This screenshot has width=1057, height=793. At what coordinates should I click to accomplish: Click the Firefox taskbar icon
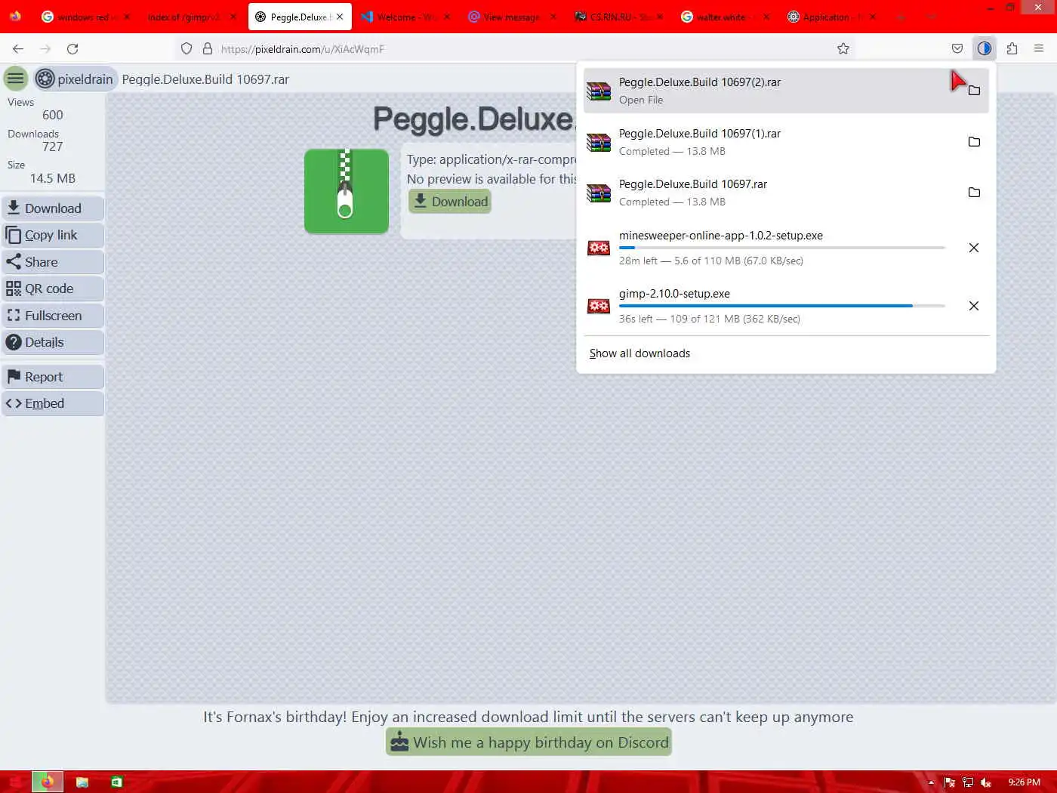[x=47, y=782]
